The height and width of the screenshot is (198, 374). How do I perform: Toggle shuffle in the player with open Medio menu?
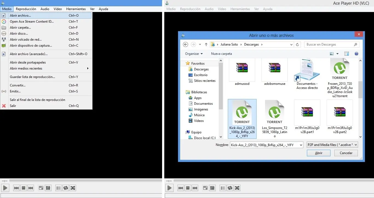point(73,188)
